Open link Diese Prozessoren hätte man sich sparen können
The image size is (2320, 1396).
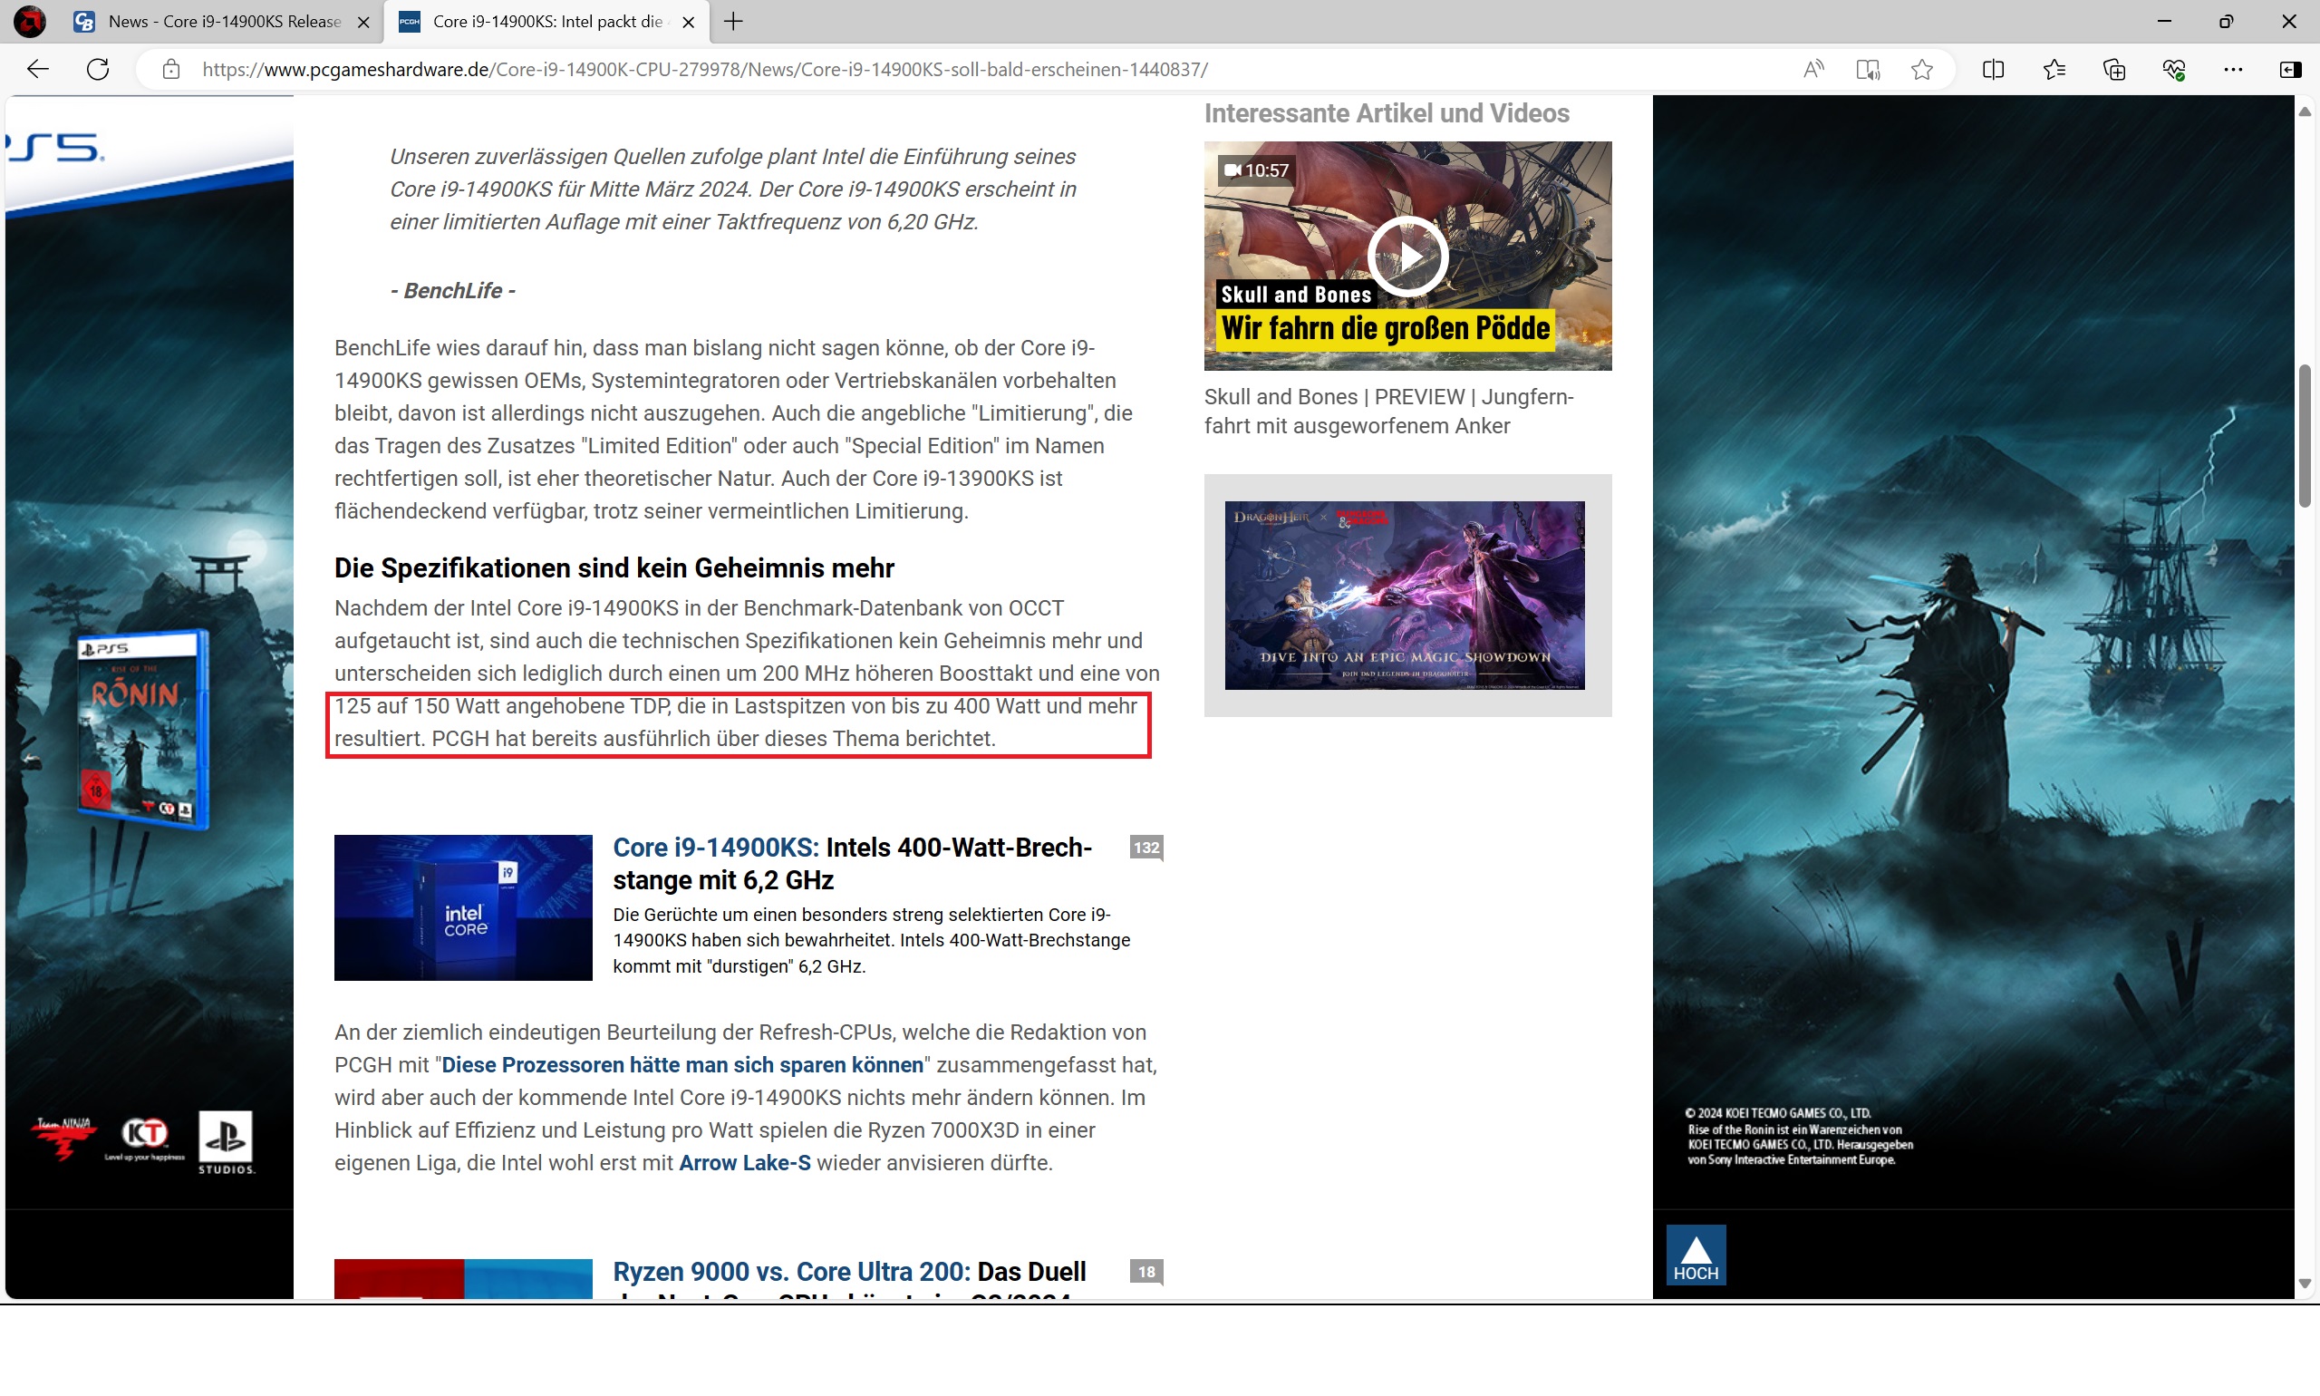[681, 1065]
